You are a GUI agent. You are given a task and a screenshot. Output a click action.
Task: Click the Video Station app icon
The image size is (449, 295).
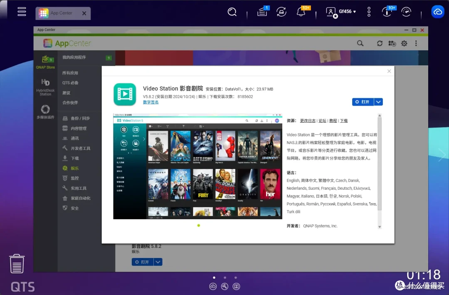(125, 94)
